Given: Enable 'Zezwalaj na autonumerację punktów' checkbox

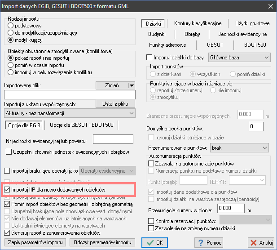Looking at the screenshot, I should tap(151, 164).
